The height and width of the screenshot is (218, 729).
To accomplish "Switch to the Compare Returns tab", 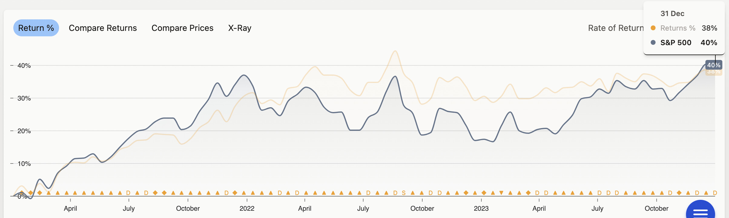I will tap(103, 28).
